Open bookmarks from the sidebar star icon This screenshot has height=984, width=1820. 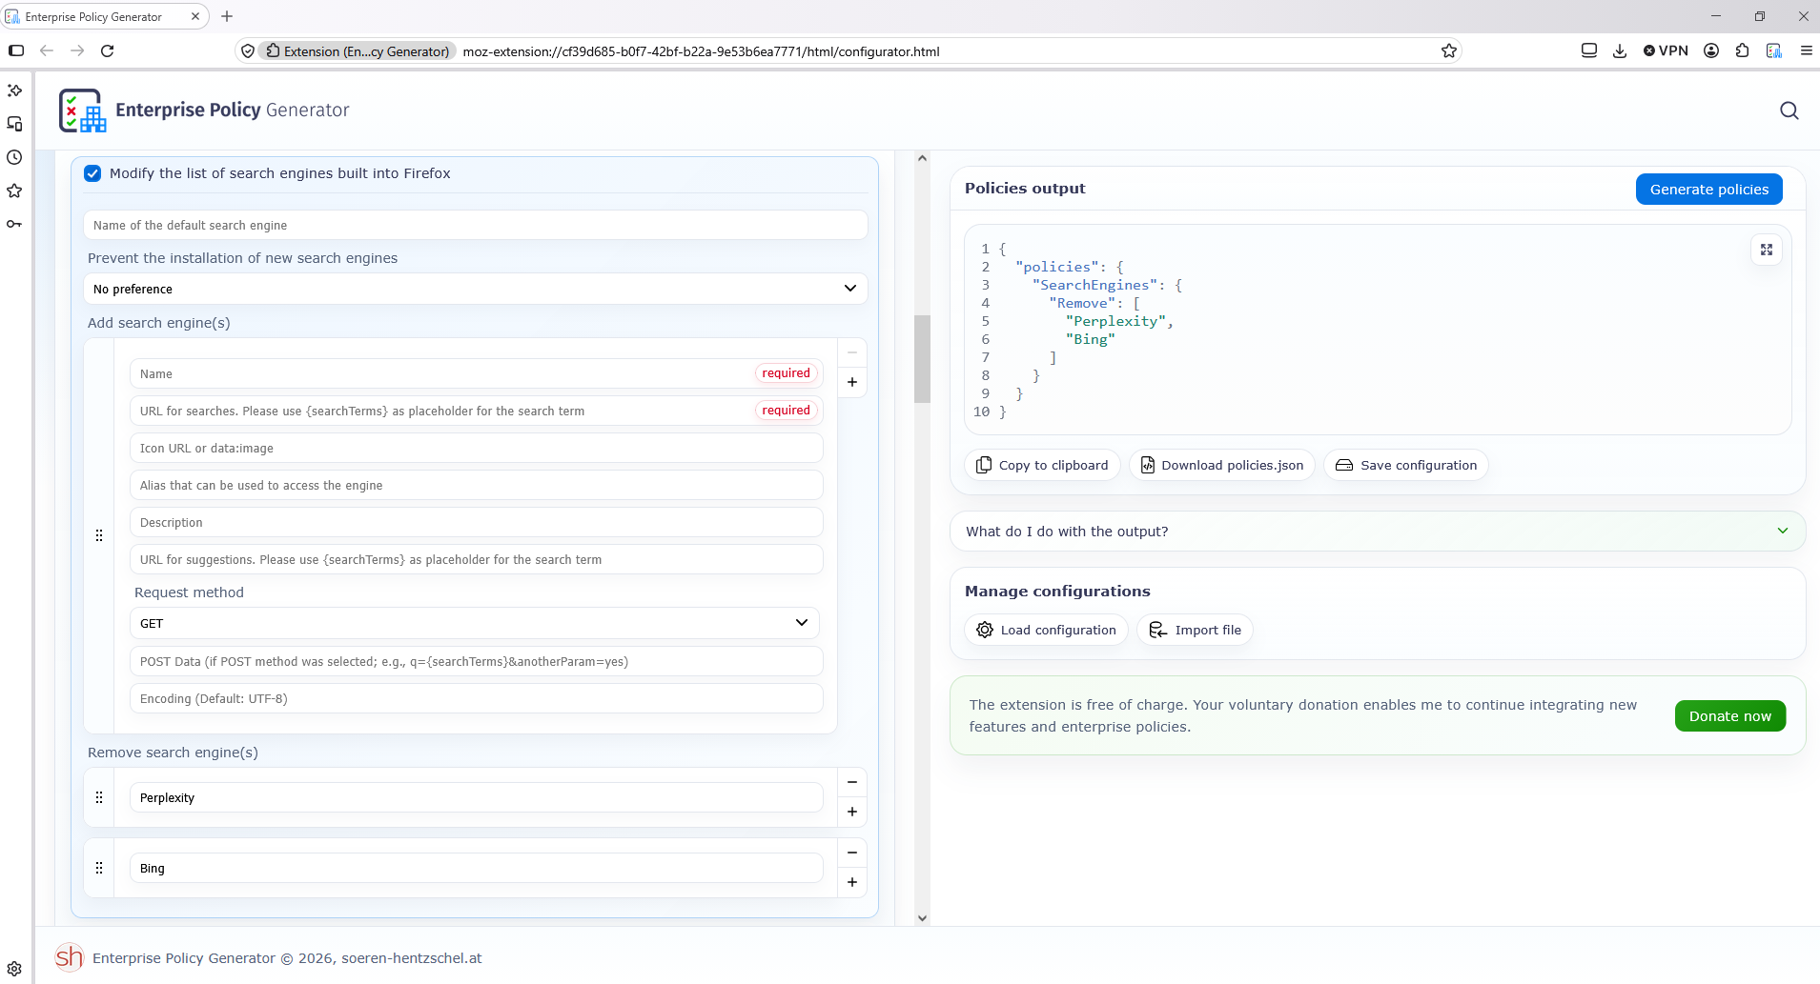(x=14, y=191)
